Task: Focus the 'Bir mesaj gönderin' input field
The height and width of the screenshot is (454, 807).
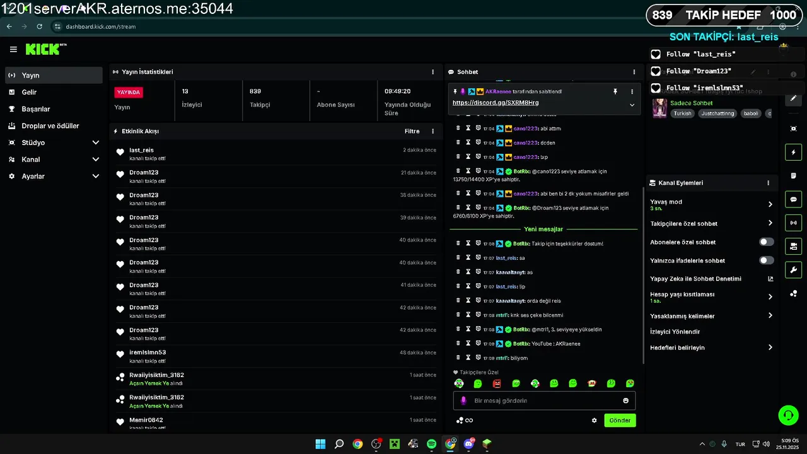Action: [544, 400]
